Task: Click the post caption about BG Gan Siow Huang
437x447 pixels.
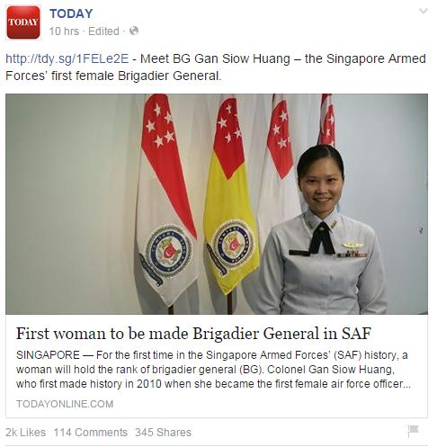Action: coord(216,67)
